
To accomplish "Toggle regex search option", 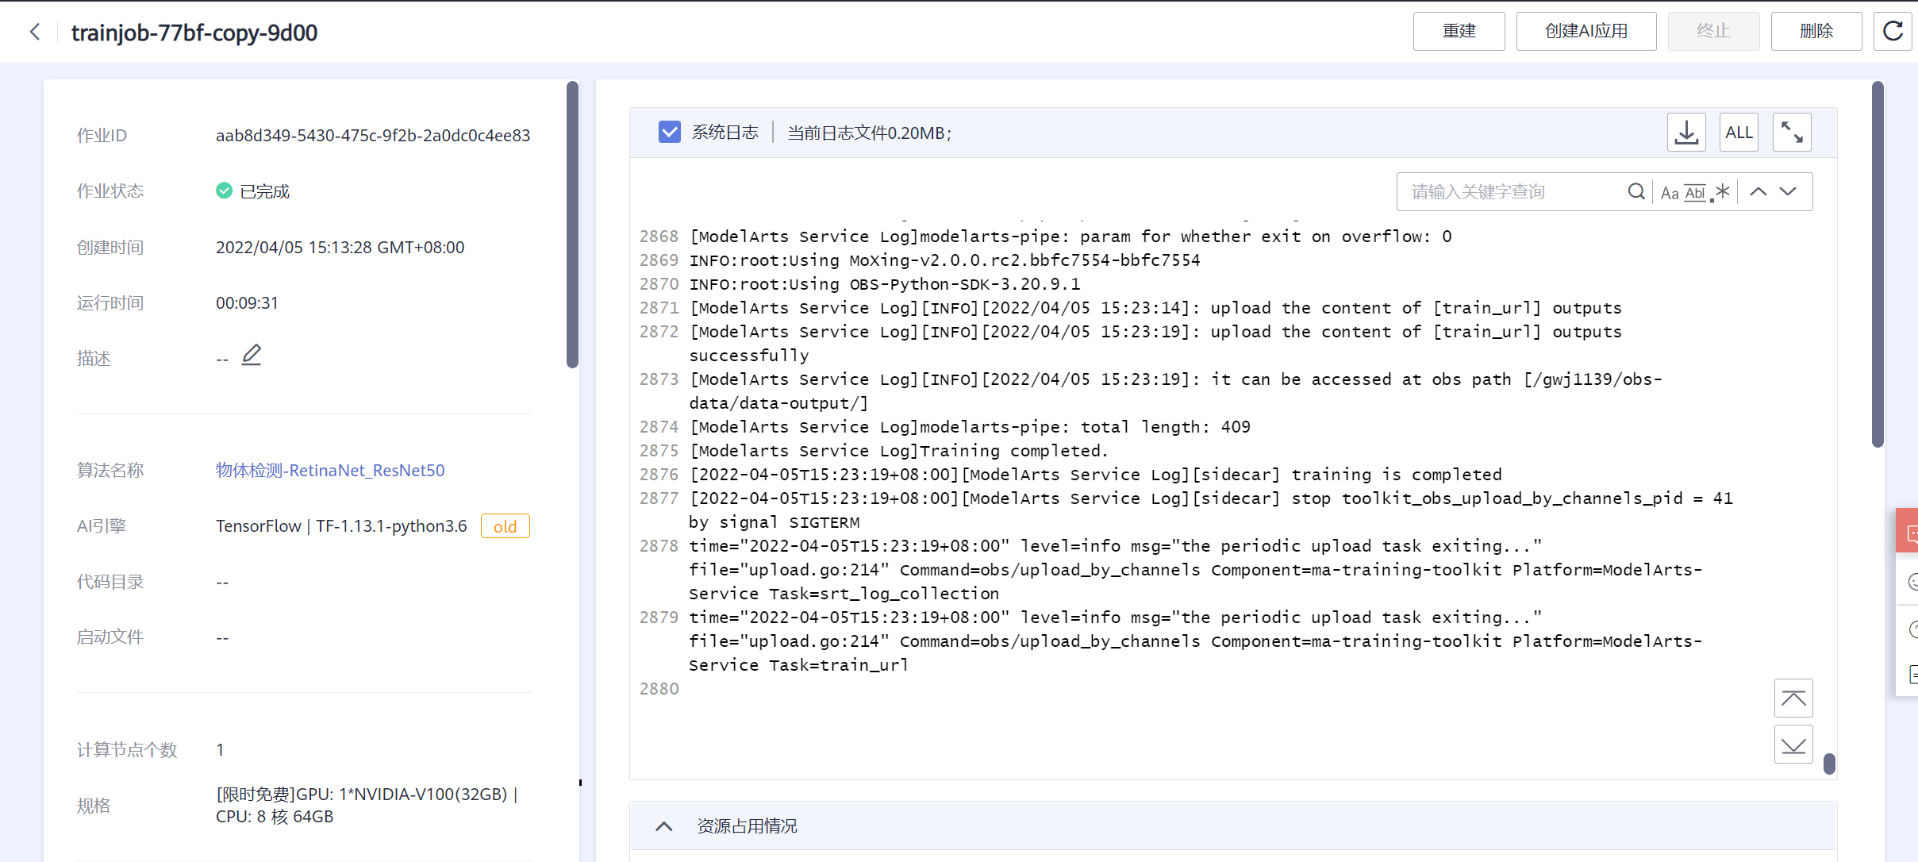I will [1720, 193].
